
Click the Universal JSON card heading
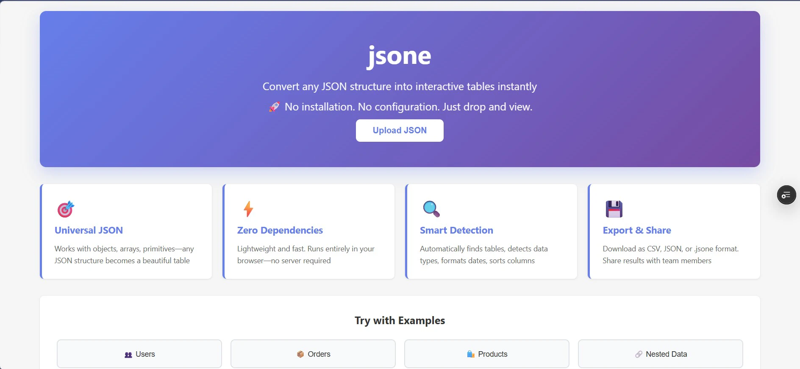pyautogui.click(x=89, y=230)
